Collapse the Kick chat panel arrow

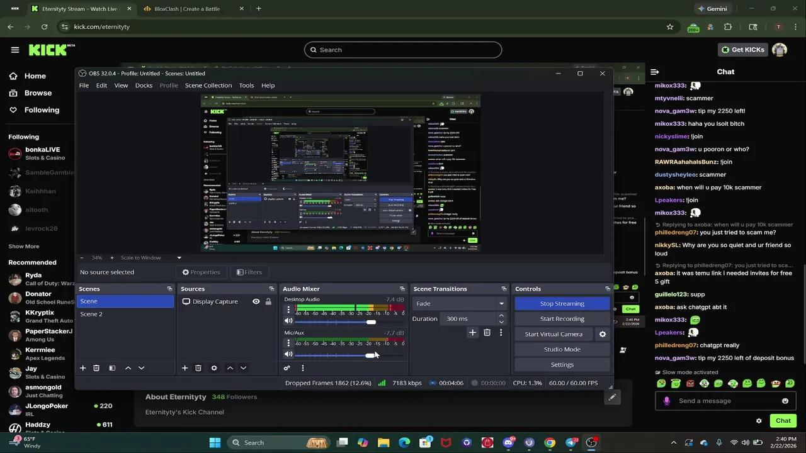point(655,72)
